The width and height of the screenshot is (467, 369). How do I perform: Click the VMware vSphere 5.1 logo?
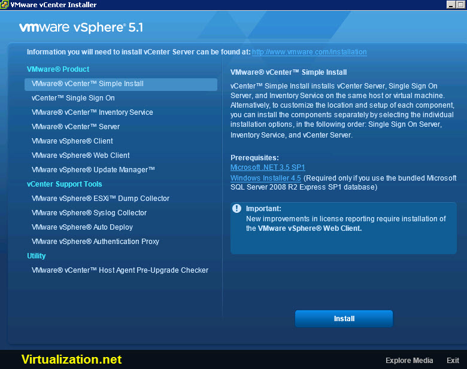point(81,28)
